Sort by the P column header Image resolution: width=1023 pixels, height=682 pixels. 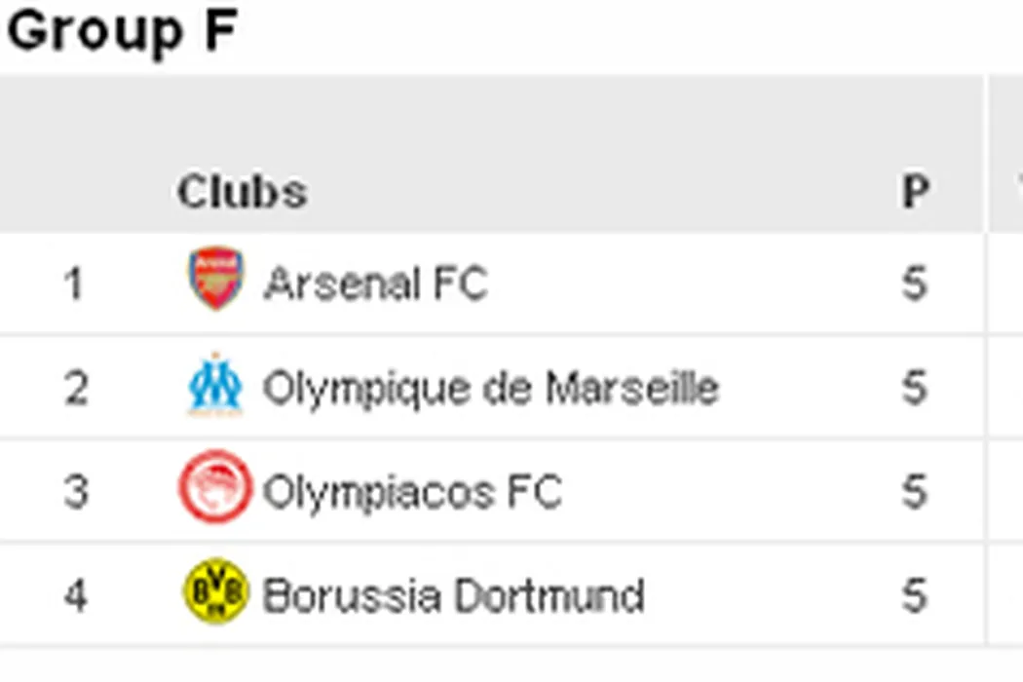tap(914, 192)
